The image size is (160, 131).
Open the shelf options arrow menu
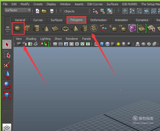coord(8,32)
